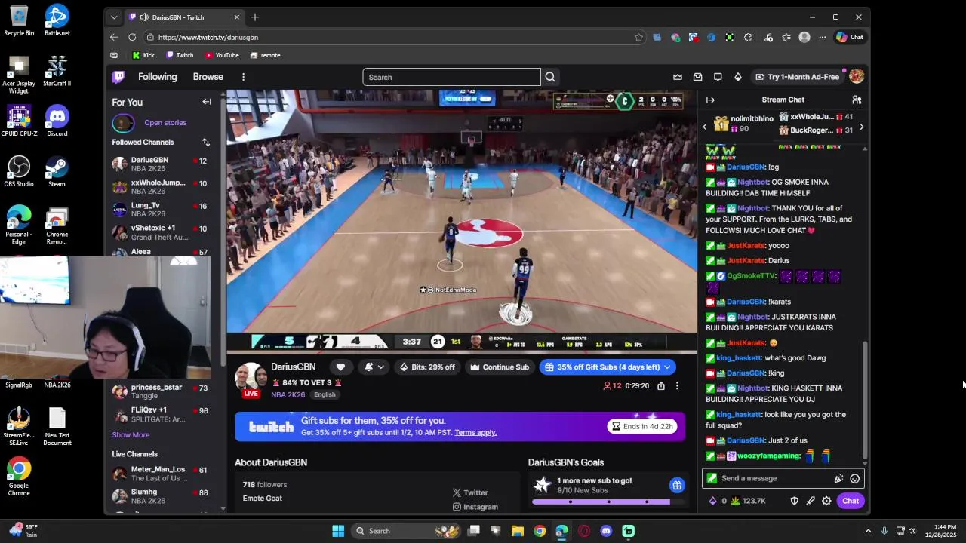The width and height of the screenshot is (966, 543).
Task: Open Discord from the taskbar
Action: pos(606,531)
